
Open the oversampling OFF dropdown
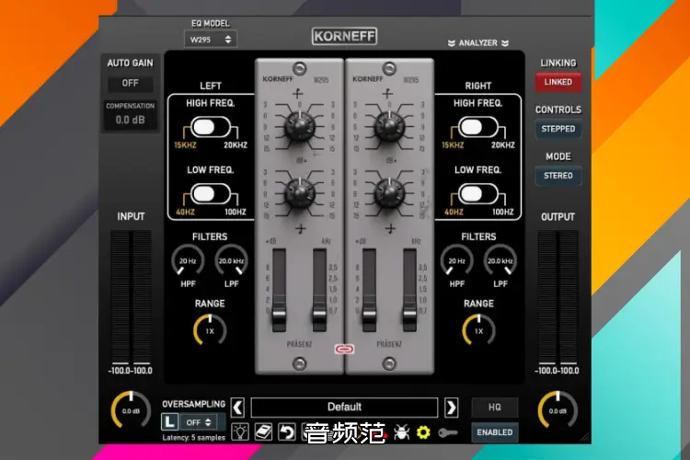click(x=199, y=422)
